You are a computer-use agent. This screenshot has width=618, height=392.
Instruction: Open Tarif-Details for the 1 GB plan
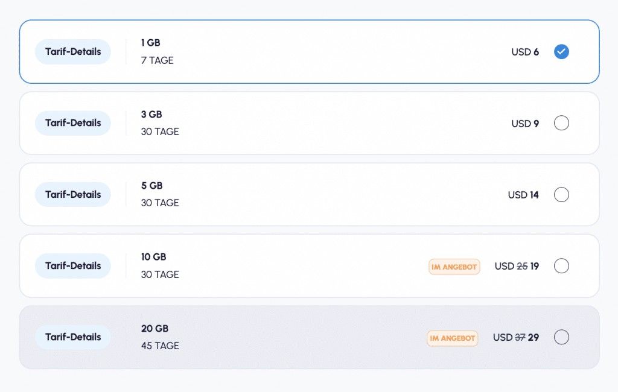[73, 52]
